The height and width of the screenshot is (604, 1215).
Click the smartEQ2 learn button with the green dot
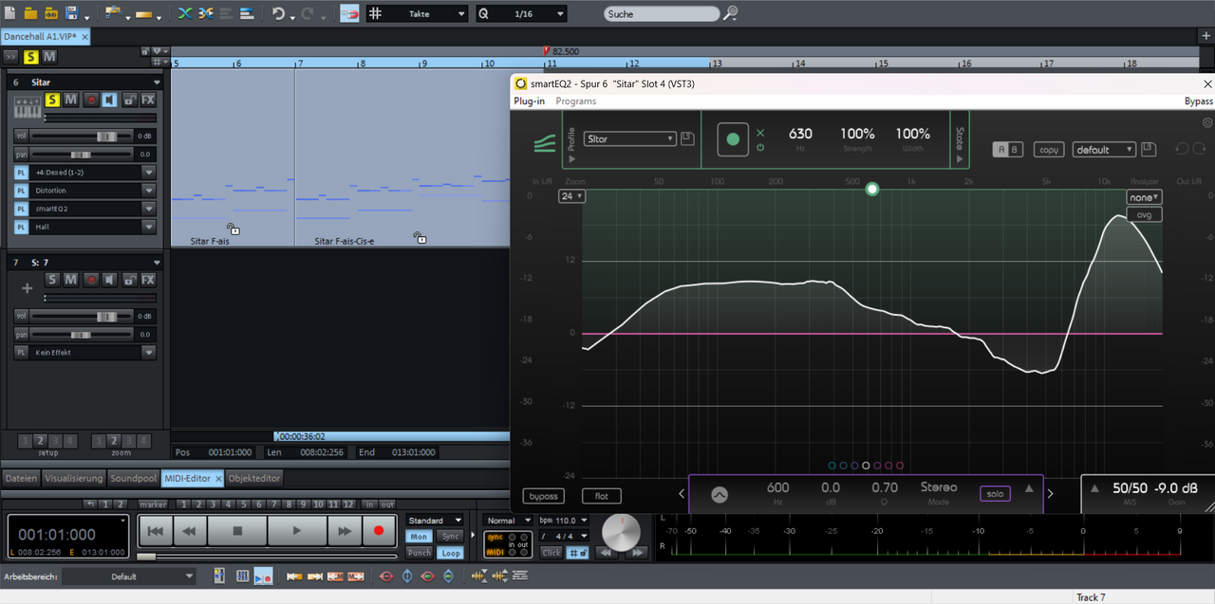point(733,139)
